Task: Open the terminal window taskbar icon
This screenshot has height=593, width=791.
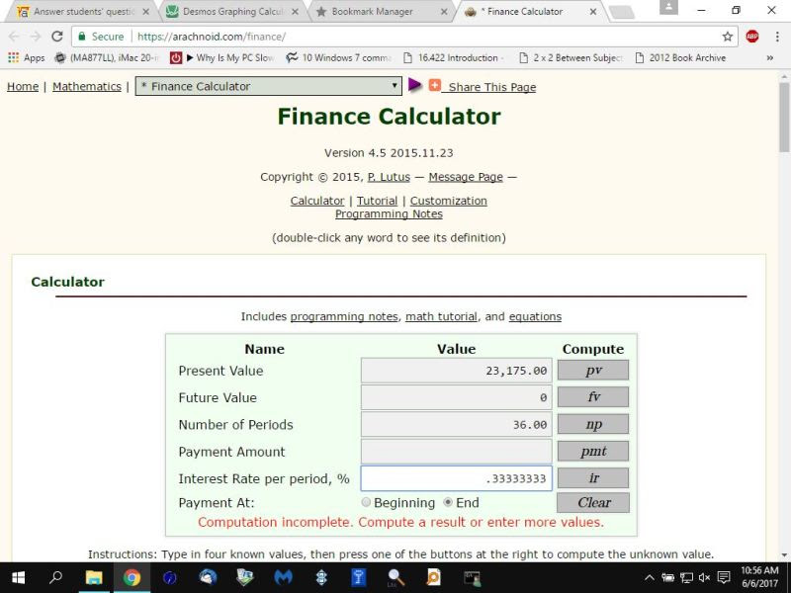Action: [473, 578]
